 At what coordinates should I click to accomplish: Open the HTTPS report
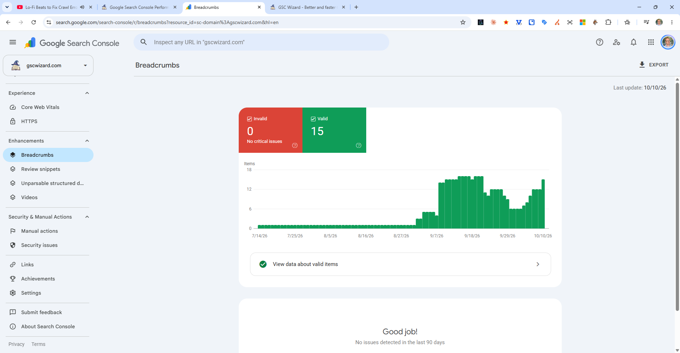point(48,121)
